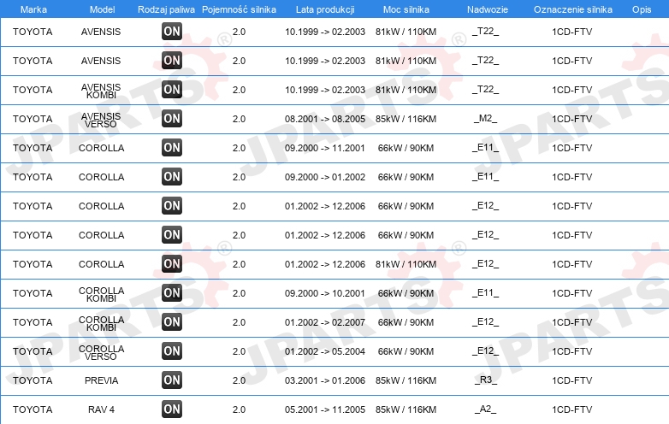This screenshot has width=669, height=424.
Task: Click the Opis column header
Action: click(x=642, y=9)
